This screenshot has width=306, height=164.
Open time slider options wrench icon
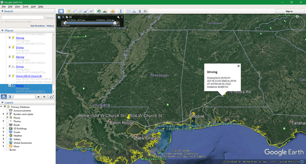click(x=118, y=17)
